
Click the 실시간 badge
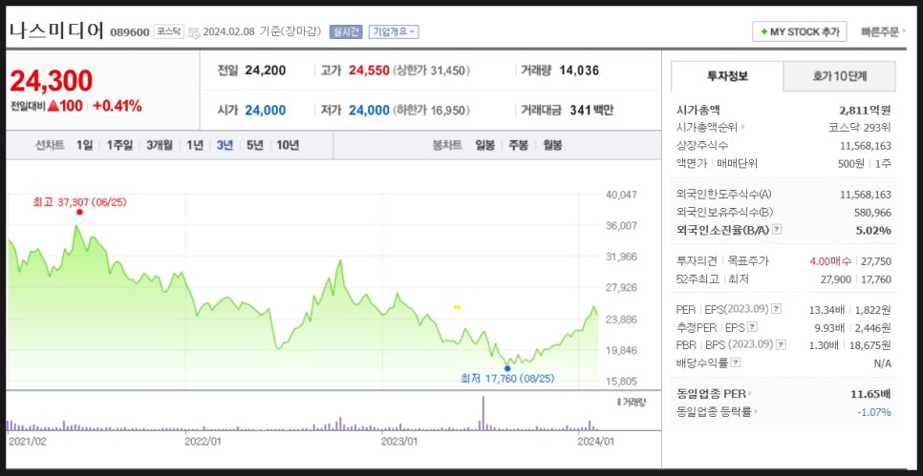pos(346,31)
